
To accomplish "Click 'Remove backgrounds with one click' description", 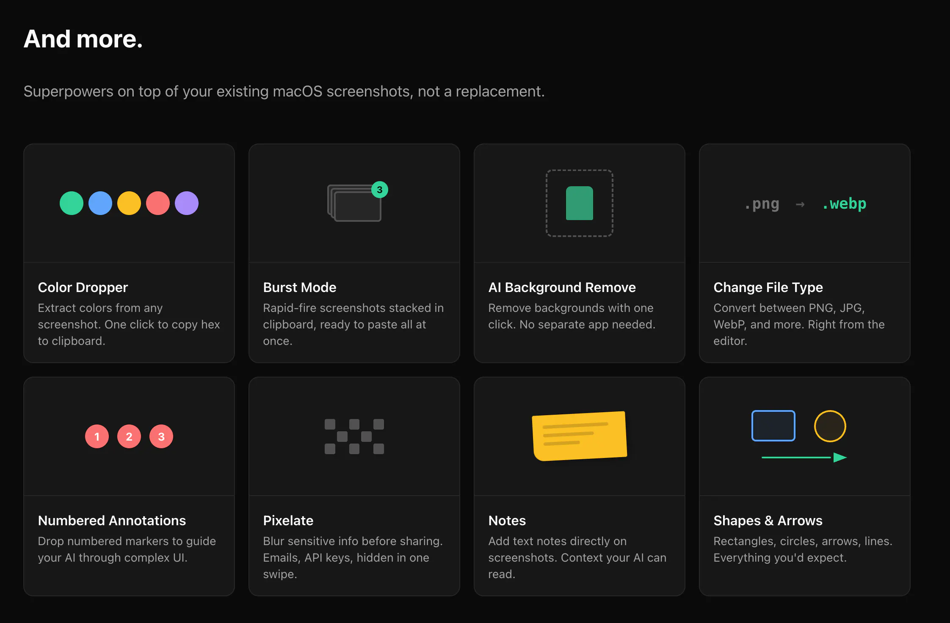I will tap(572, 316).
